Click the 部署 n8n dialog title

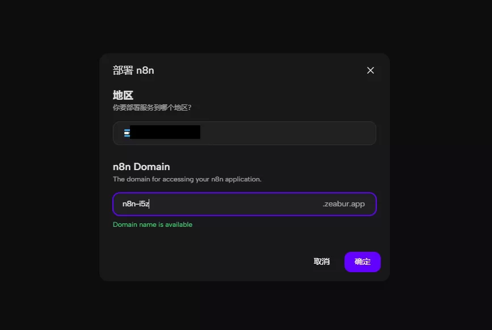point(133,70)
